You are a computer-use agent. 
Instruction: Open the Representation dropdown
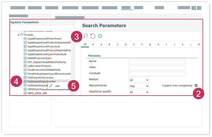139,86
